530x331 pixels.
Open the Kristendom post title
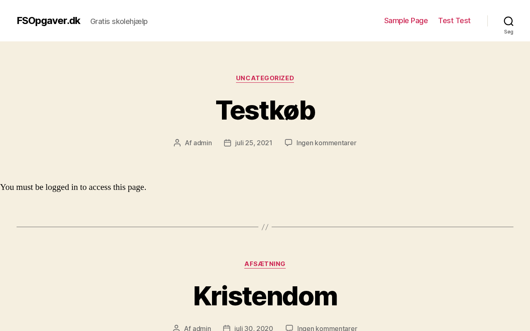(265, 296)
